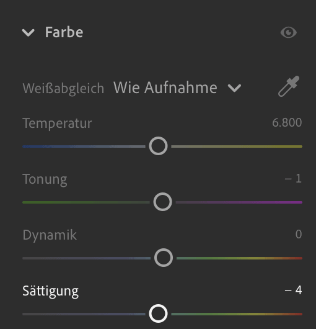Screen dimensions: 316x329
Task: Click the Dynamik label
Action: (50, 235)
